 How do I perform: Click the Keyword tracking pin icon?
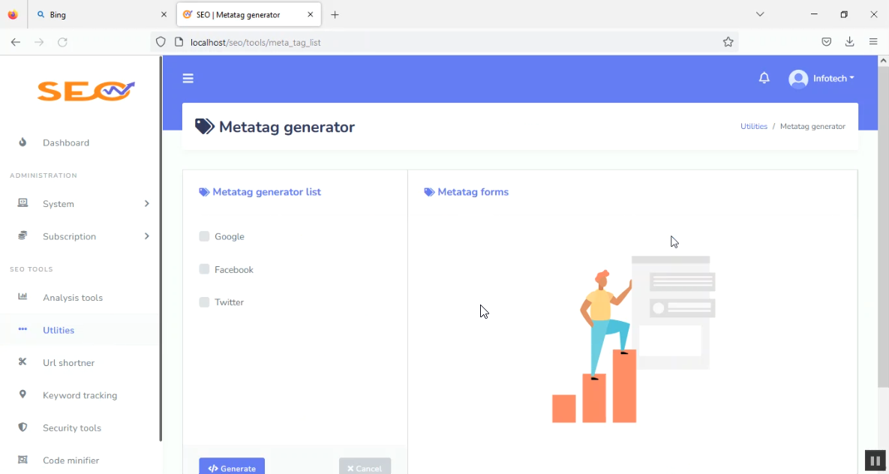[23, 394]
